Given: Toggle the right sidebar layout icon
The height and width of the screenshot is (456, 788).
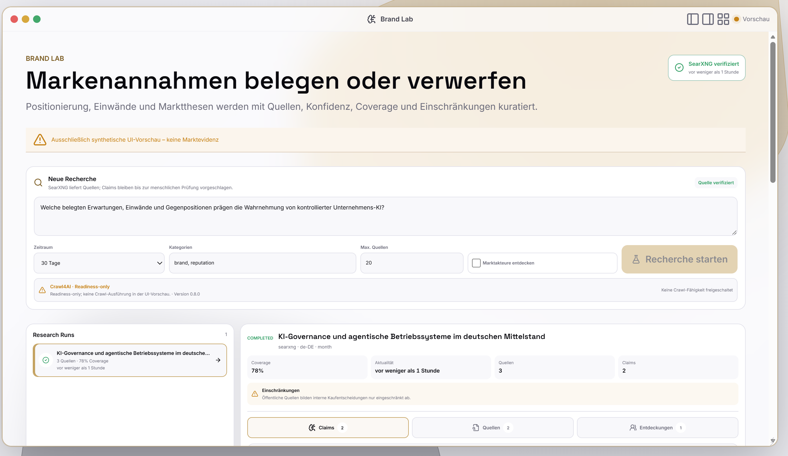Looking at the screenshot, I should tap(708, 19).
